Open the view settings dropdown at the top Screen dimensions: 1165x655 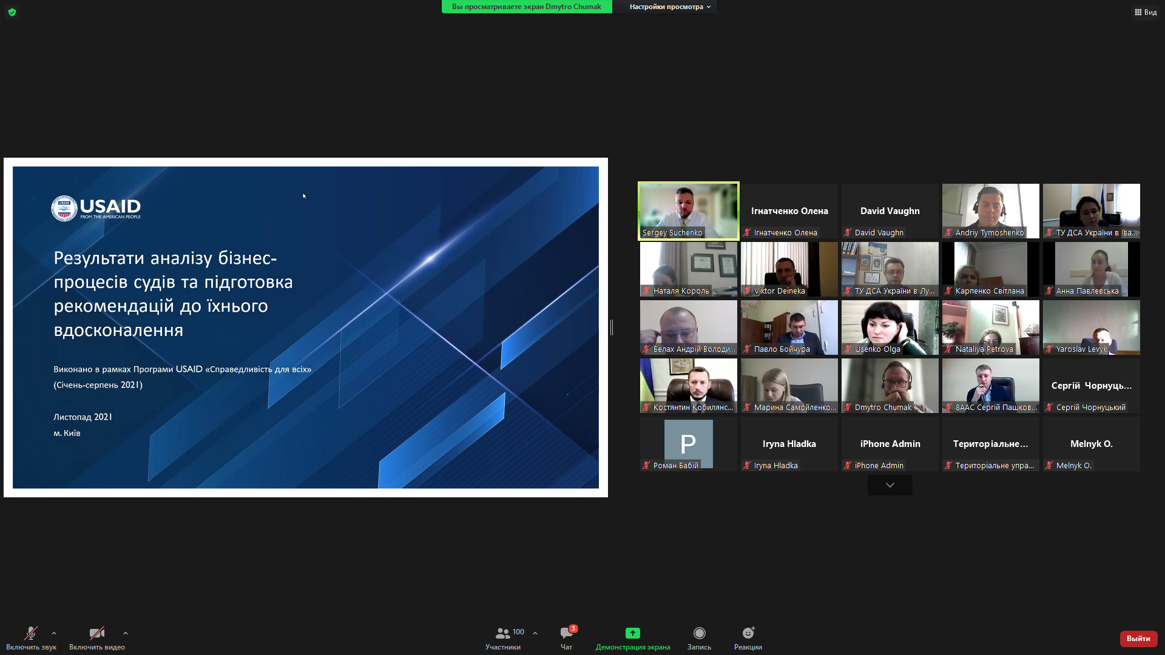(x=669, y=7)
